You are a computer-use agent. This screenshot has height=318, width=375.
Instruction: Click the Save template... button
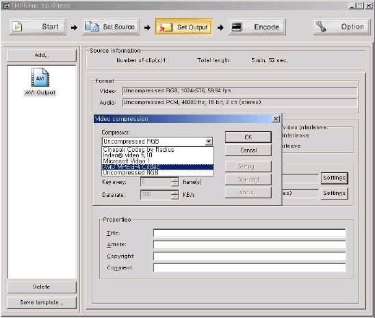click(x=42, y=302)
